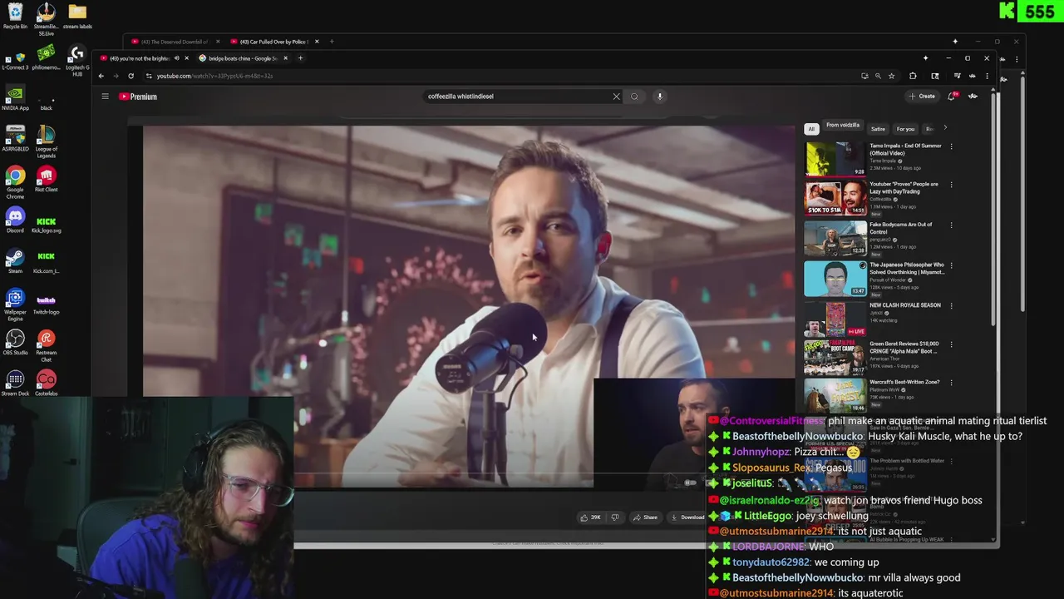Open options for Youtuber Proves People video
This screenshot has height=599, width=1064.
click(x=951, y=185)
